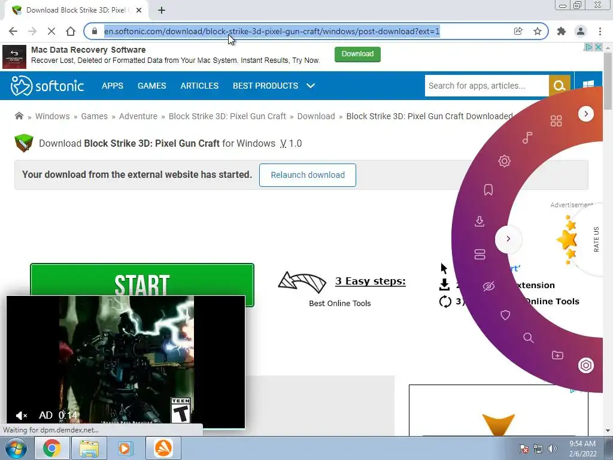The image size is (613, 460).
Task: Open the music note icon in wheel
Action: [527, 138]
